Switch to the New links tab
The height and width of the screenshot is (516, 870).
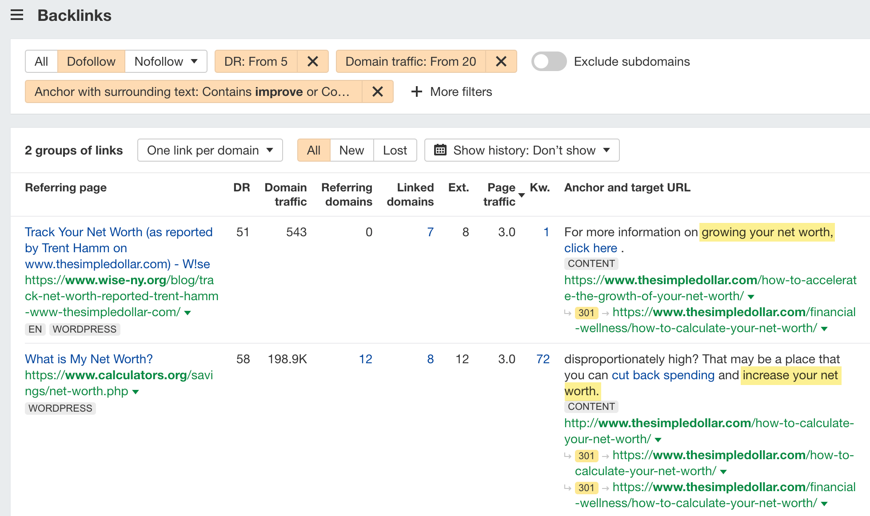coord(351,150)
